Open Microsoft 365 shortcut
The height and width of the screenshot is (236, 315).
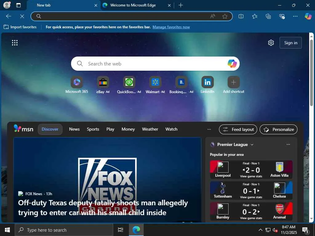(77, 85)
